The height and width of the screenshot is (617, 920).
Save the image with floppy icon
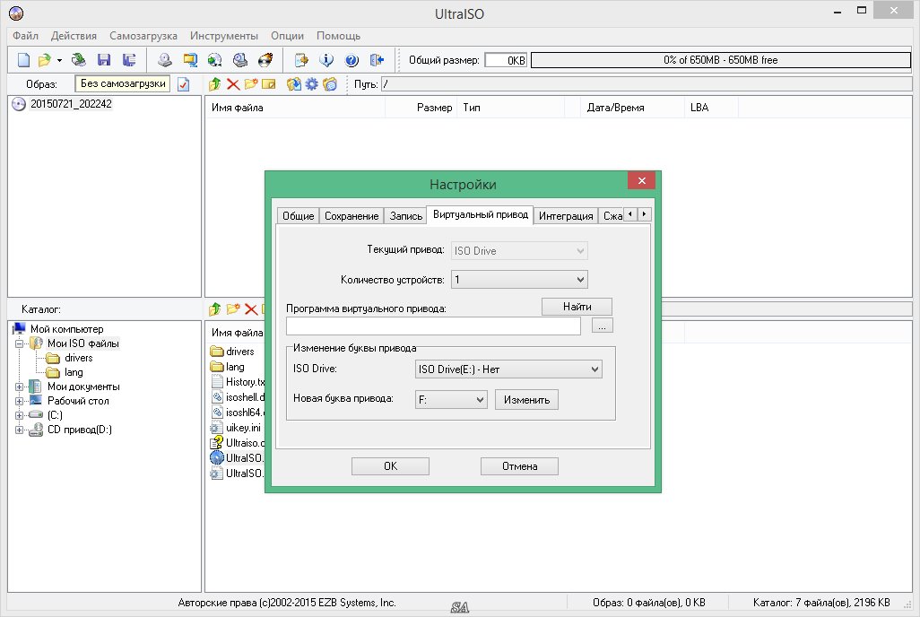click(x=104, y=60)
